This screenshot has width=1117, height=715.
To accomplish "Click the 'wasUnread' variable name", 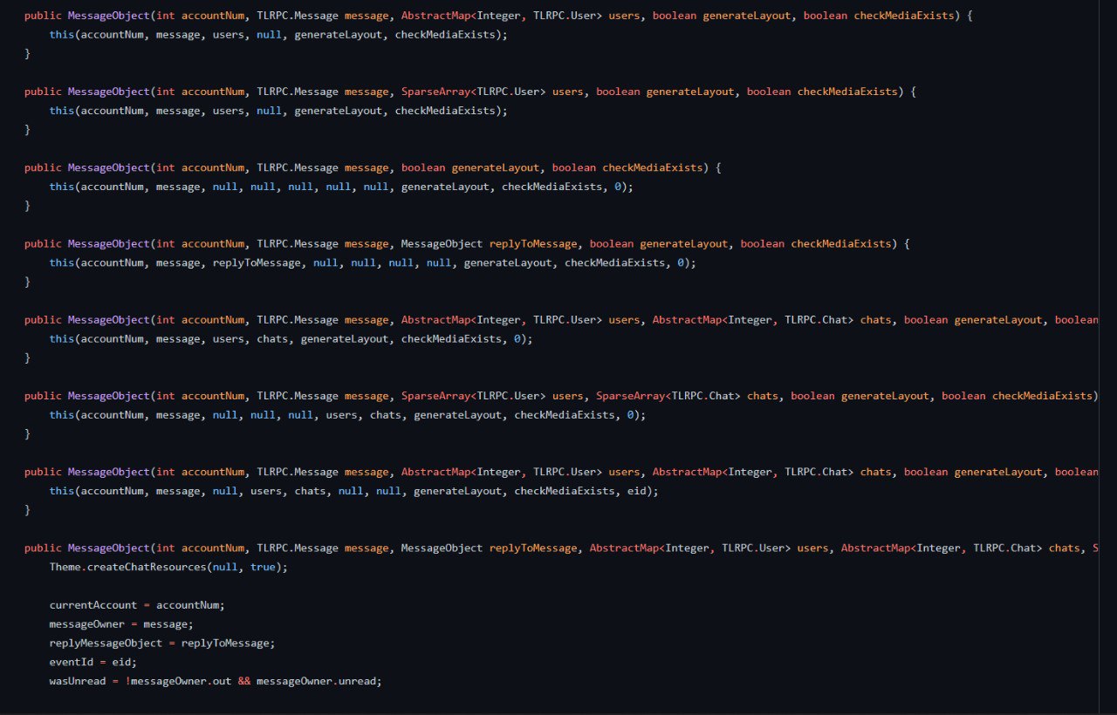I will pyautogui.click(x=78, y=681).
